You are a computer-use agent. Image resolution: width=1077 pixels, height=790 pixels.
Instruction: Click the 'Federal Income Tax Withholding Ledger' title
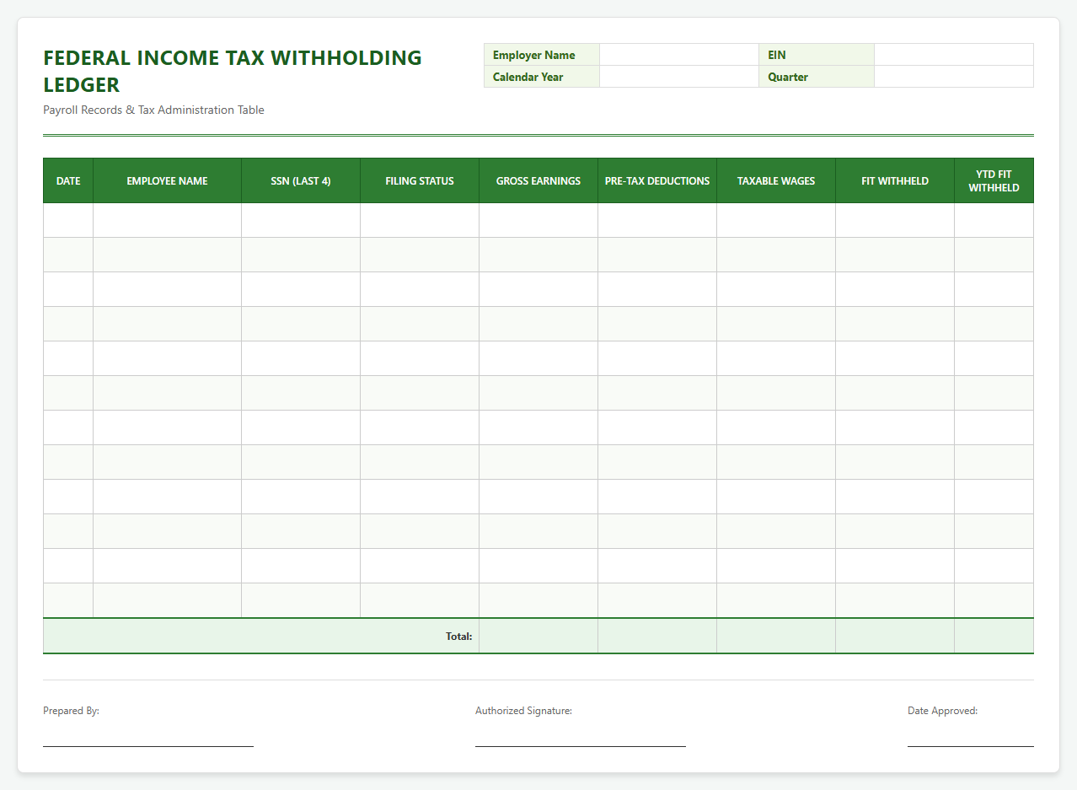pyautogui.click(x=233, y=71)
